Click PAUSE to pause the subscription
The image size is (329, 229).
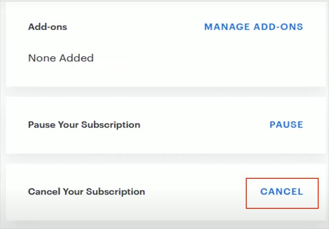286,125
